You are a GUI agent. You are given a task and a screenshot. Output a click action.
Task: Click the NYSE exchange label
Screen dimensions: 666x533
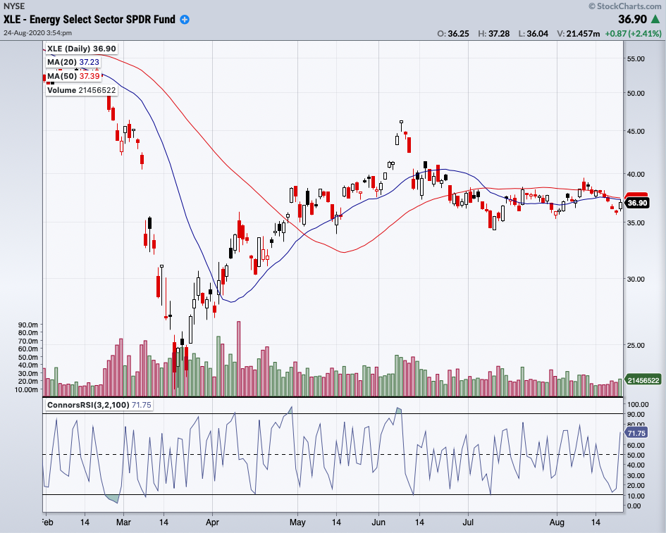[14, 6]
